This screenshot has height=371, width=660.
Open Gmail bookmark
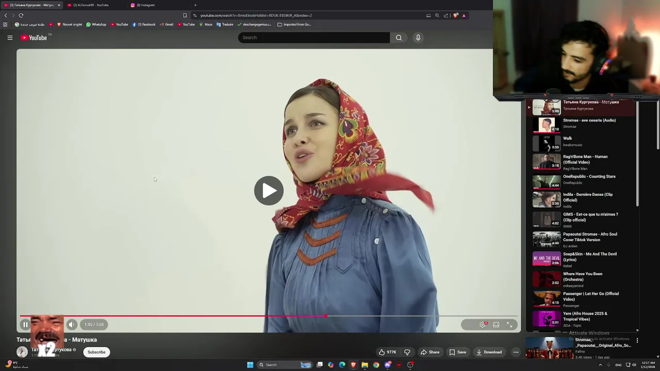(x=166, y=24)
